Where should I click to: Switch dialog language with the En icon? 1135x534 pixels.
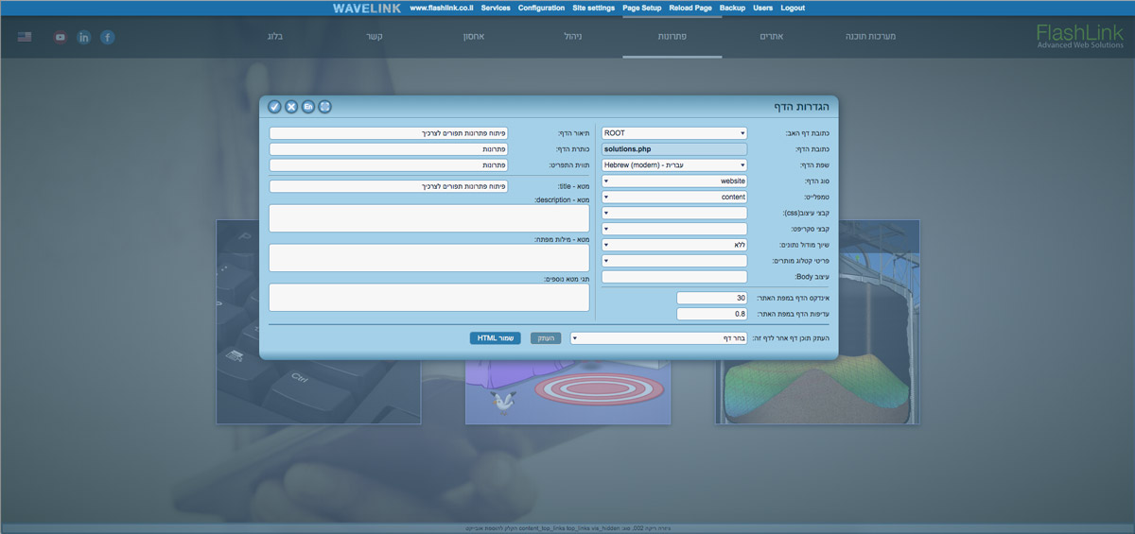tap(308, 107)
